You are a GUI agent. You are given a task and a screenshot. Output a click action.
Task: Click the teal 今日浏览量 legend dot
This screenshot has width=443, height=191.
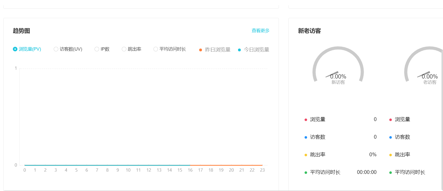(239, 50)
